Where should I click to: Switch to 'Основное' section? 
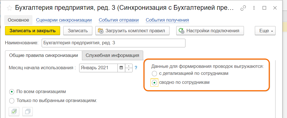tap(18, 20)
